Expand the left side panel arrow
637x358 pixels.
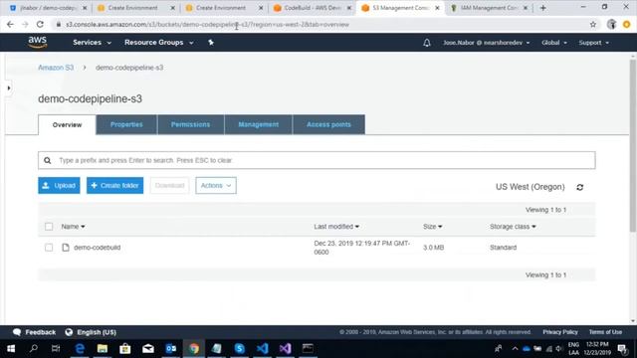coord(9,88)
